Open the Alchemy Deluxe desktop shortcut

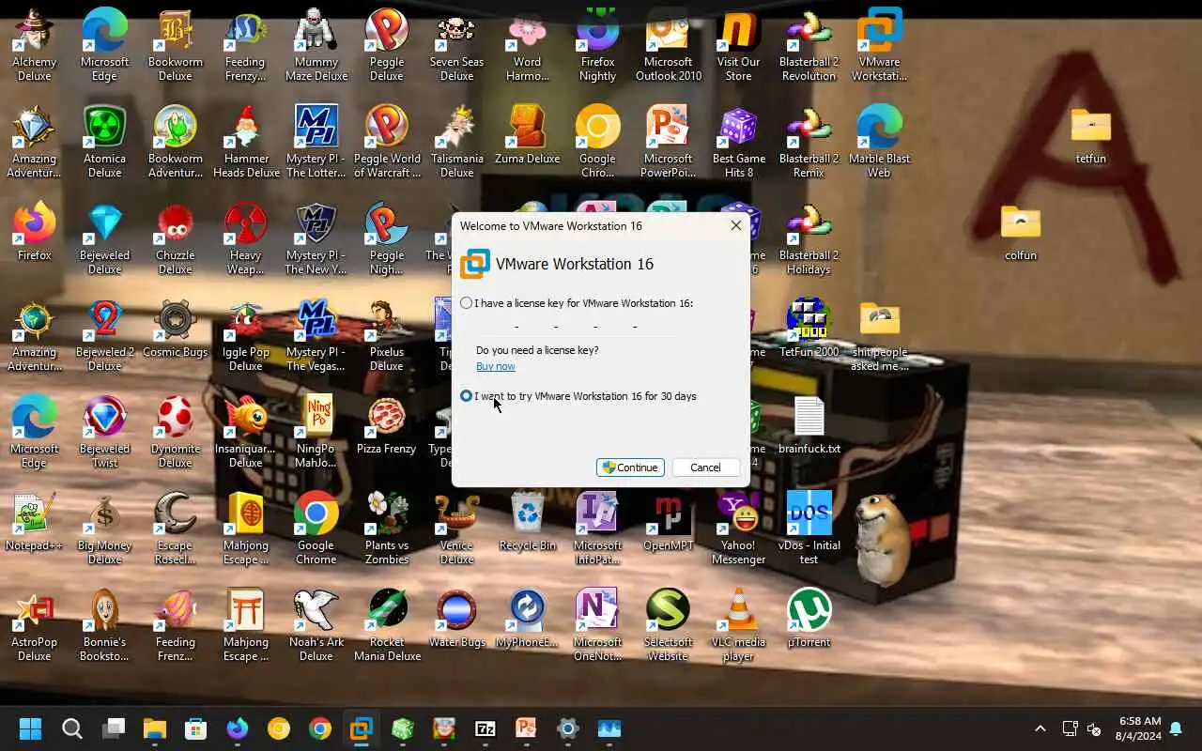click(34, 45)
